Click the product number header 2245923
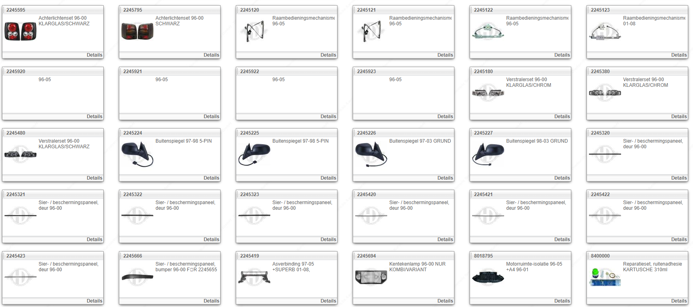 click(366, 72)
